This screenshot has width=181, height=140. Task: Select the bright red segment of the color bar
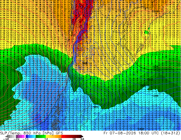63,136
